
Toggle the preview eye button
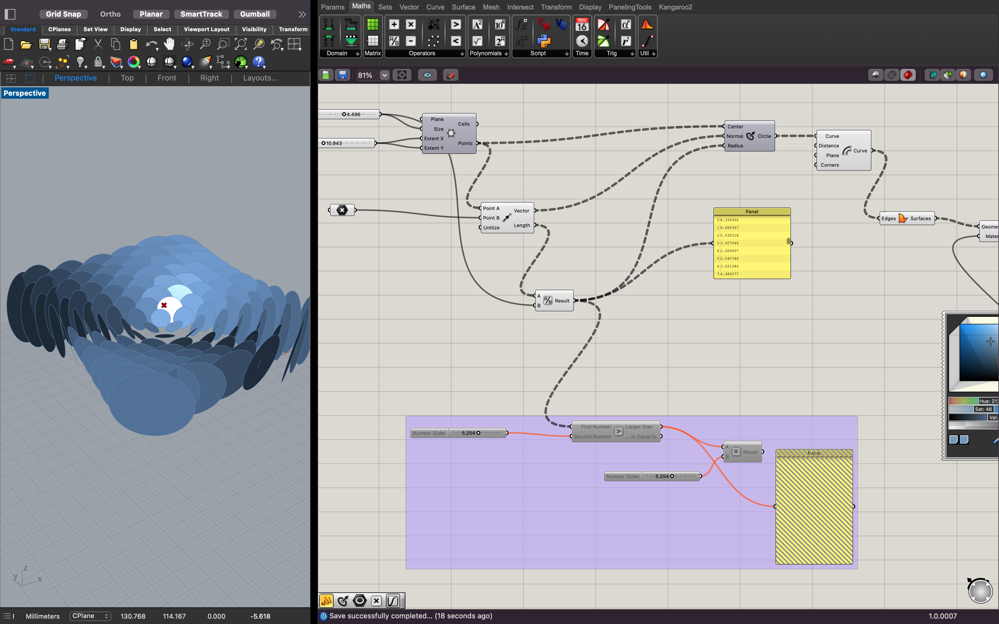coord(427,75)
